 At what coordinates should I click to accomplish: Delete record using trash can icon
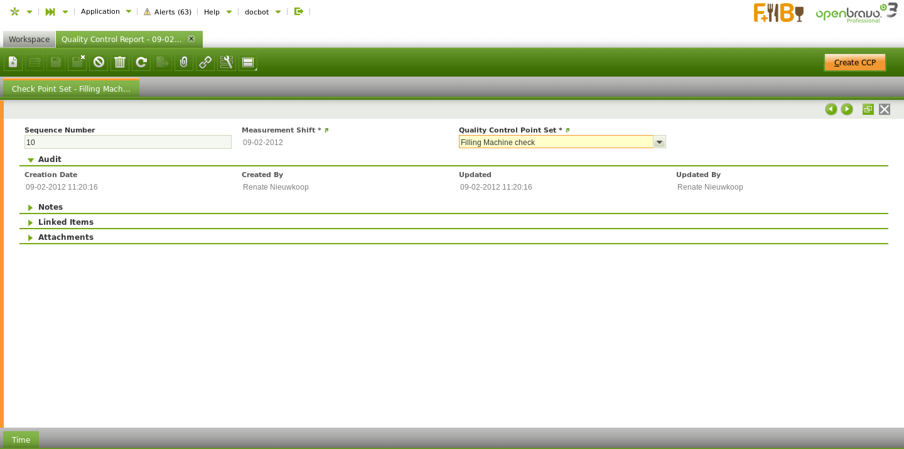click(120, 62)
